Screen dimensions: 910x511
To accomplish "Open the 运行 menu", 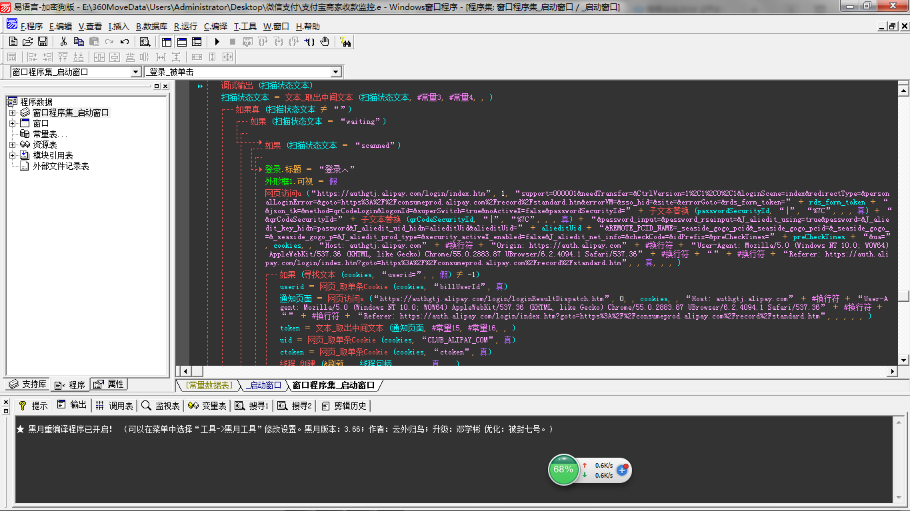I will (185, 27).
